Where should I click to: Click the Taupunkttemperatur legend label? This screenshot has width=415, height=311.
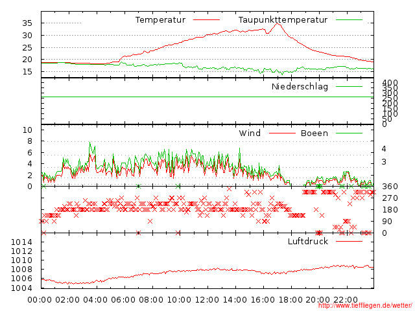283,20
